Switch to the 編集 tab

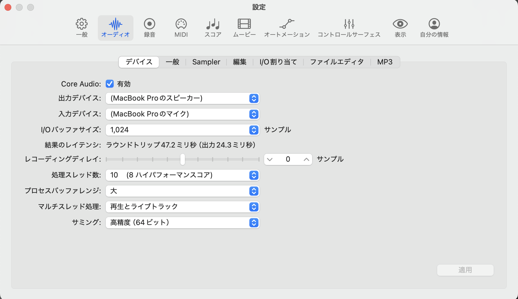tap(240, 62)
